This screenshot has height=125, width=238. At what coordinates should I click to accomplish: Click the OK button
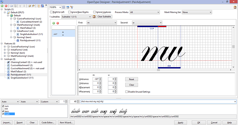(199, 123)
